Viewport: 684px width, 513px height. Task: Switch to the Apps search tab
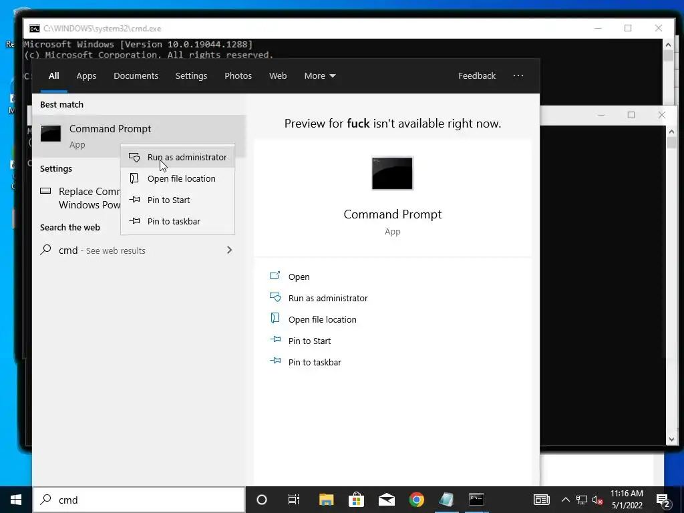pyautogui.click(x=86, y=75)
